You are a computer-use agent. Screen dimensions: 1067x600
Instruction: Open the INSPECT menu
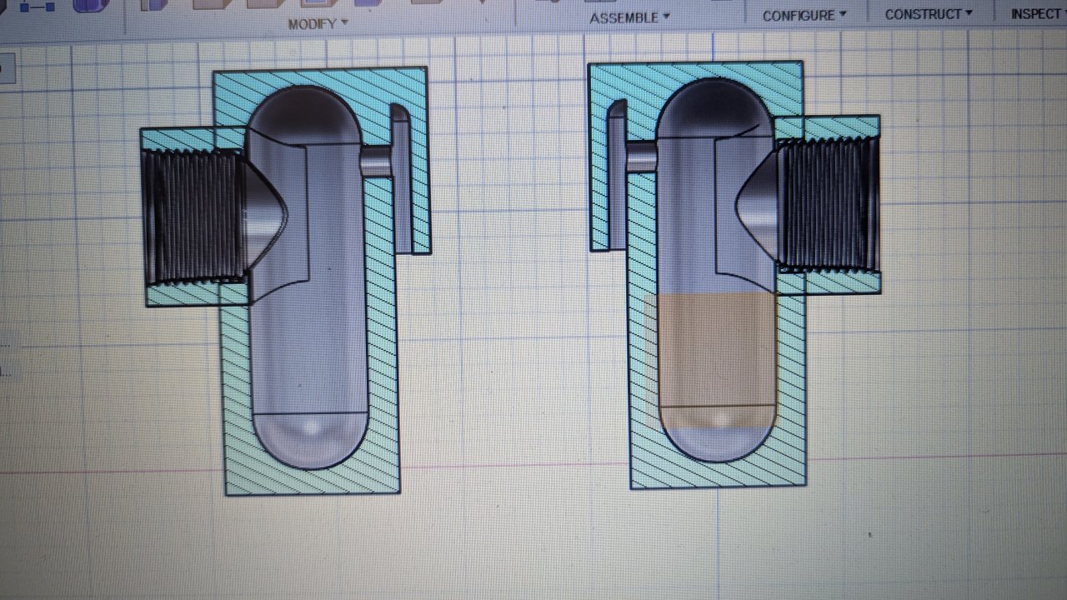1037,14
